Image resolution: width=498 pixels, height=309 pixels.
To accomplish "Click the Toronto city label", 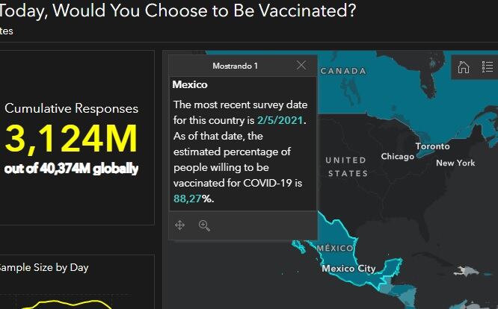I will 432,146.
